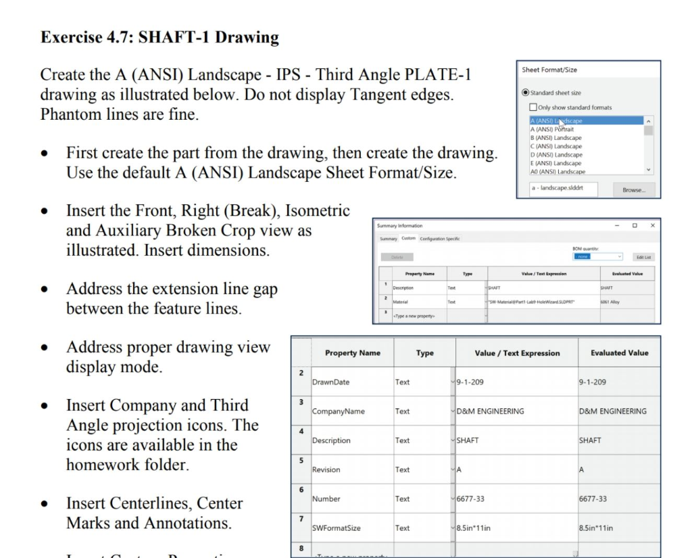The height and width of the screenshot is (558, 692).
Task: Click the sheet list scroll up arrow
Action: click(648, 121)
